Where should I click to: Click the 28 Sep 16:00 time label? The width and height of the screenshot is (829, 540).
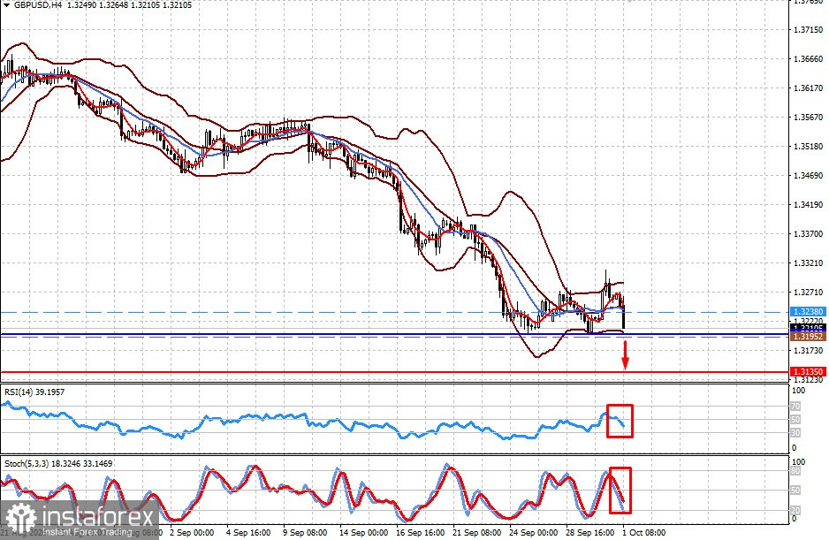point(590,533)
